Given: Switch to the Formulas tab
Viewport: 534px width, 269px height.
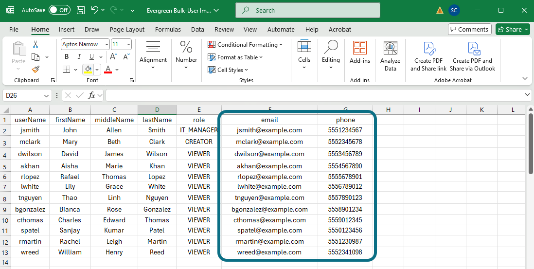Looking at the screenshot, I should pos(168,29).
